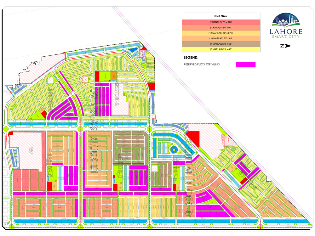315x236 pixels.
Task: Select the magenta reserved villas swatch
Action: pyautogui.click(x=246, y=65)
